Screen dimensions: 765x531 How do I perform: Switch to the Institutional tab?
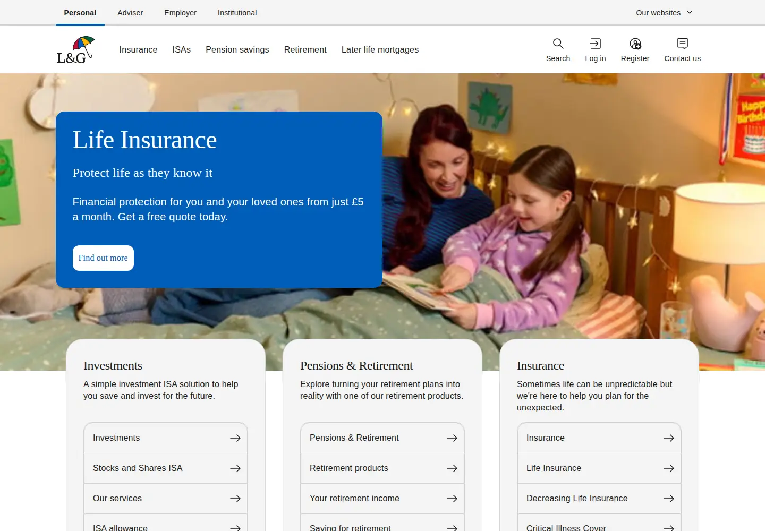click(237, 13)
